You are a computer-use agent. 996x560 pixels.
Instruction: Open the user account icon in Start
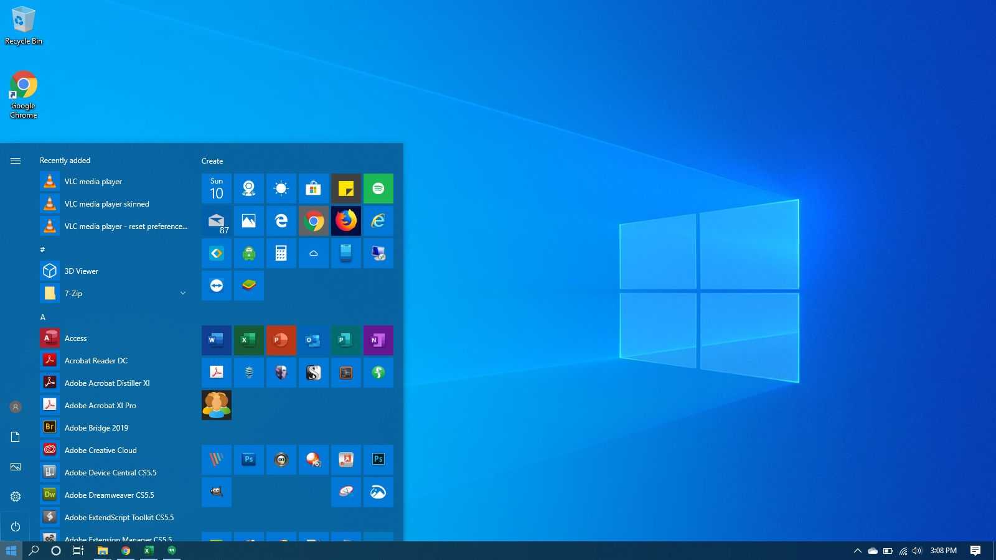point(16,407)
